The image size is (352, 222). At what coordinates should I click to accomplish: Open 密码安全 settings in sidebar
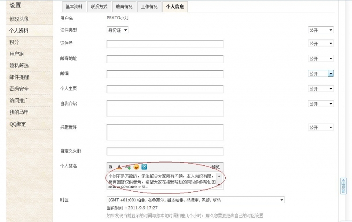point(19,89)
